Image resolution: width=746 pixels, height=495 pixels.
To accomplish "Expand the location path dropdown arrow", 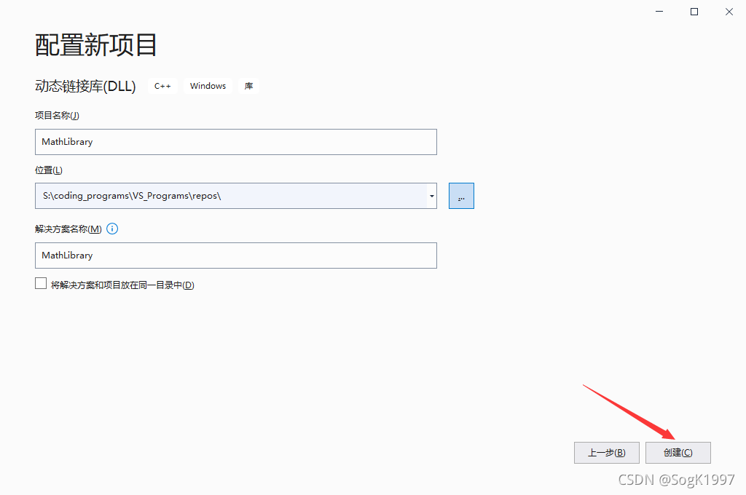I will 431,196.
